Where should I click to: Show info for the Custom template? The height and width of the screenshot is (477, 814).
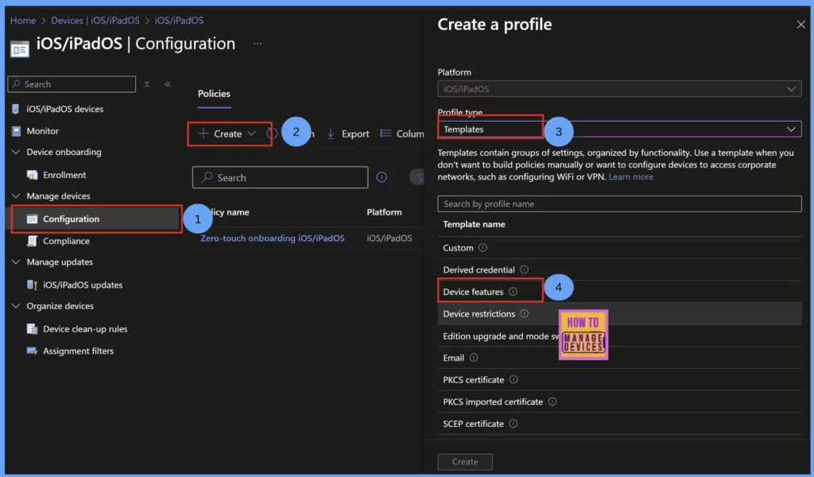point(483,247)
